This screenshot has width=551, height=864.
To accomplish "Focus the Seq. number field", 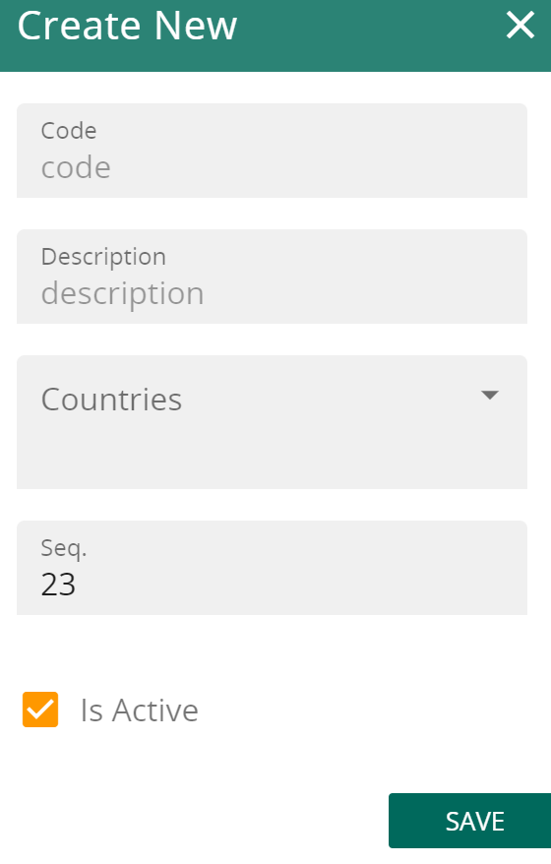I will pos(272,568).
